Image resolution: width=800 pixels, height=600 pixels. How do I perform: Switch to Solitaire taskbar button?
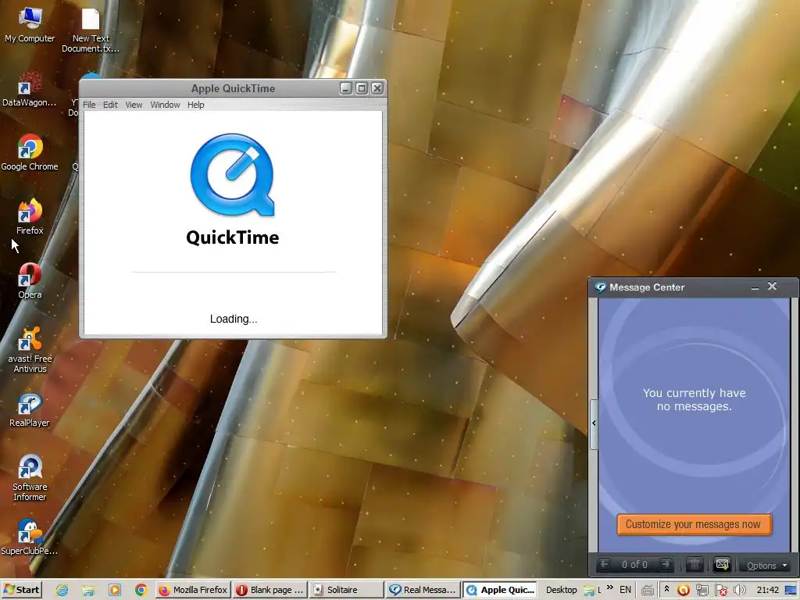(347, 590)
